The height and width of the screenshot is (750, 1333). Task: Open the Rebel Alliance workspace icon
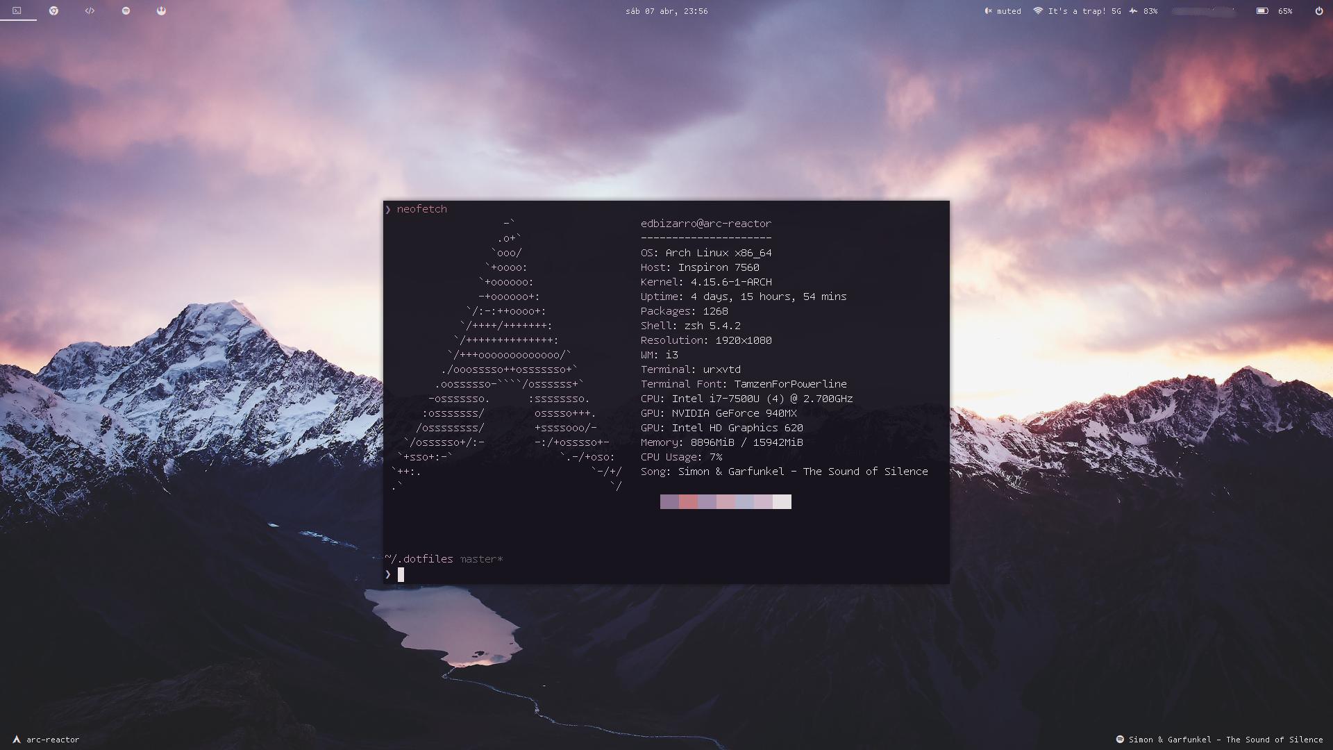[x=161, y=10]
